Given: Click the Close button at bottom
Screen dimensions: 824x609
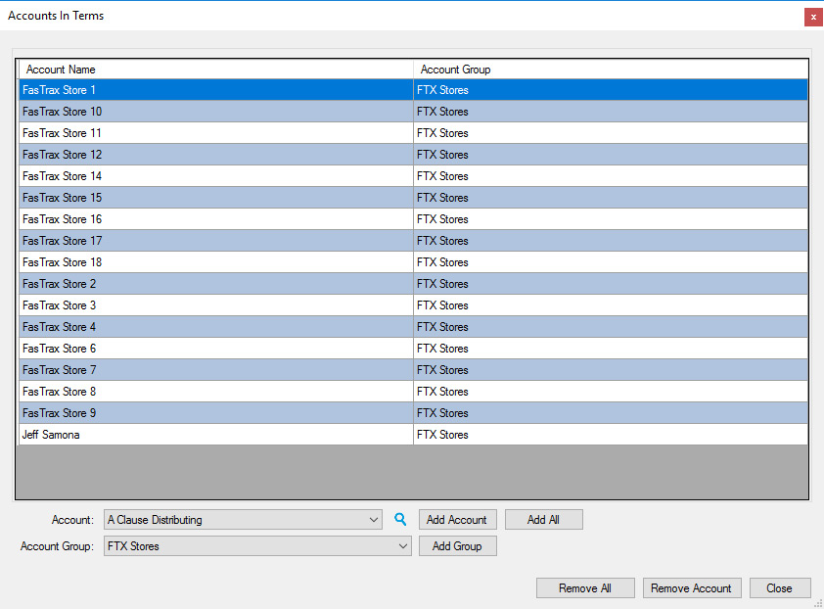Looking at the screenshot, I should (780, 588).
